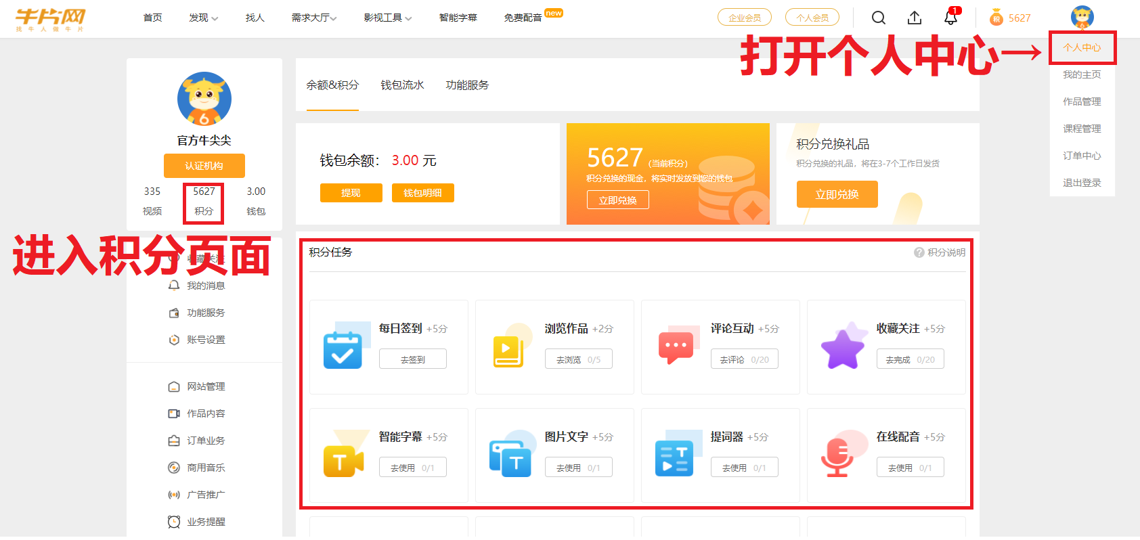The height and width of the screenshot is (540, 1140).
Task: Click the daily sign-in calendar icon
Action: click(x=343, y=349)
